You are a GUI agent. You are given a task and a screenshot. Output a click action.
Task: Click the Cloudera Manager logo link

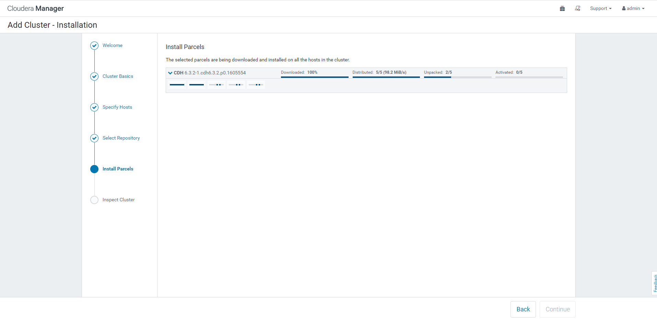(x=36, y=9)
